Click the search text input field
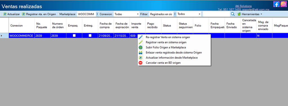Image resolution: width=288 pixels, height=106 pixels. [x=216, y=14]
